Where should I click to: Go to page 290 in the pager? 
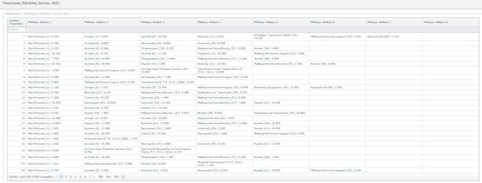pyautogui.click(x=100, y=177)
